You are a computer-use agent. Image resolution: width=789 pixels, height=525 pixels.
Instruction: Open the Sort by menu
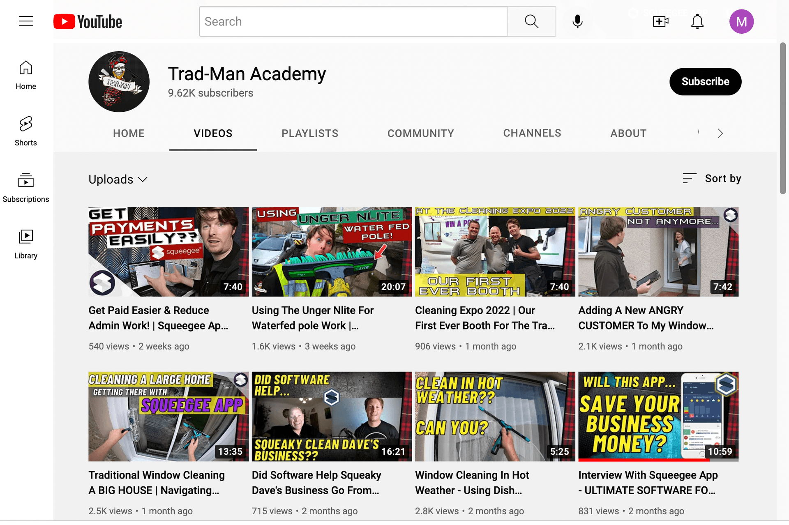712,179
